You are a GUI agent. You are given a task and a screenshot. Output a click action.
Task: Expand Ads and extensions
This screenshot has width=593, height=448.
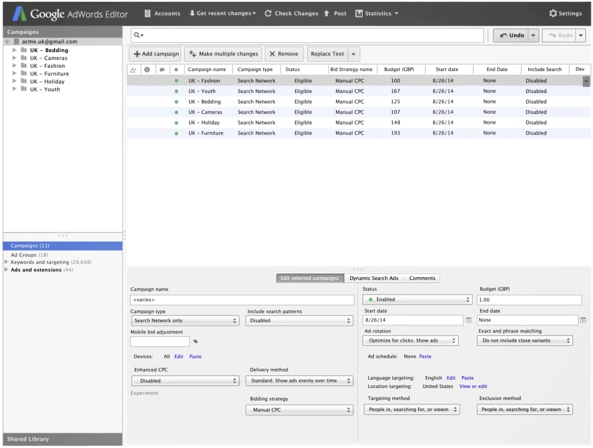pos(7,269)
